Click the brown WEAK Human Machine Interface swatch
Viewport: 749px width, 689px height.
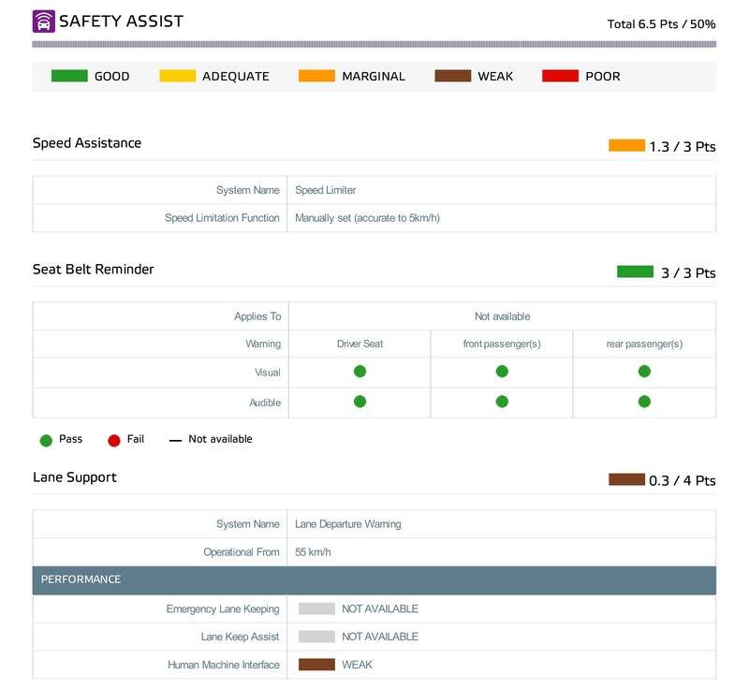pos(316,665)
